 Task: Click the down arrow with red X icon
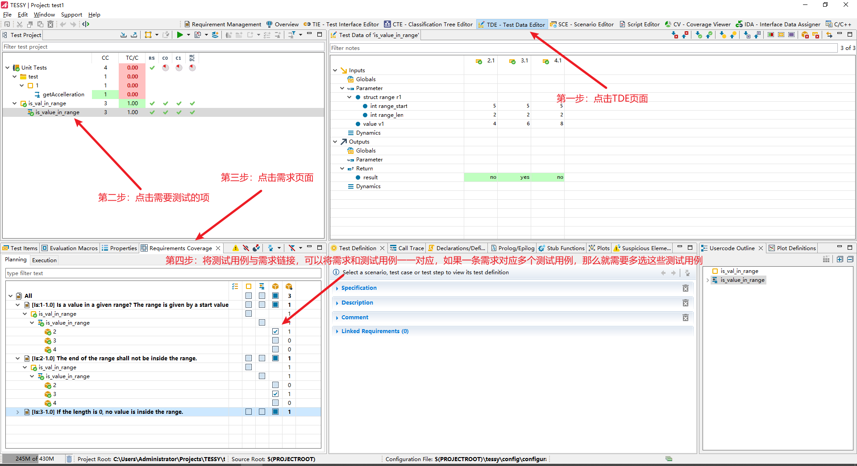click(x=675, y=35)
